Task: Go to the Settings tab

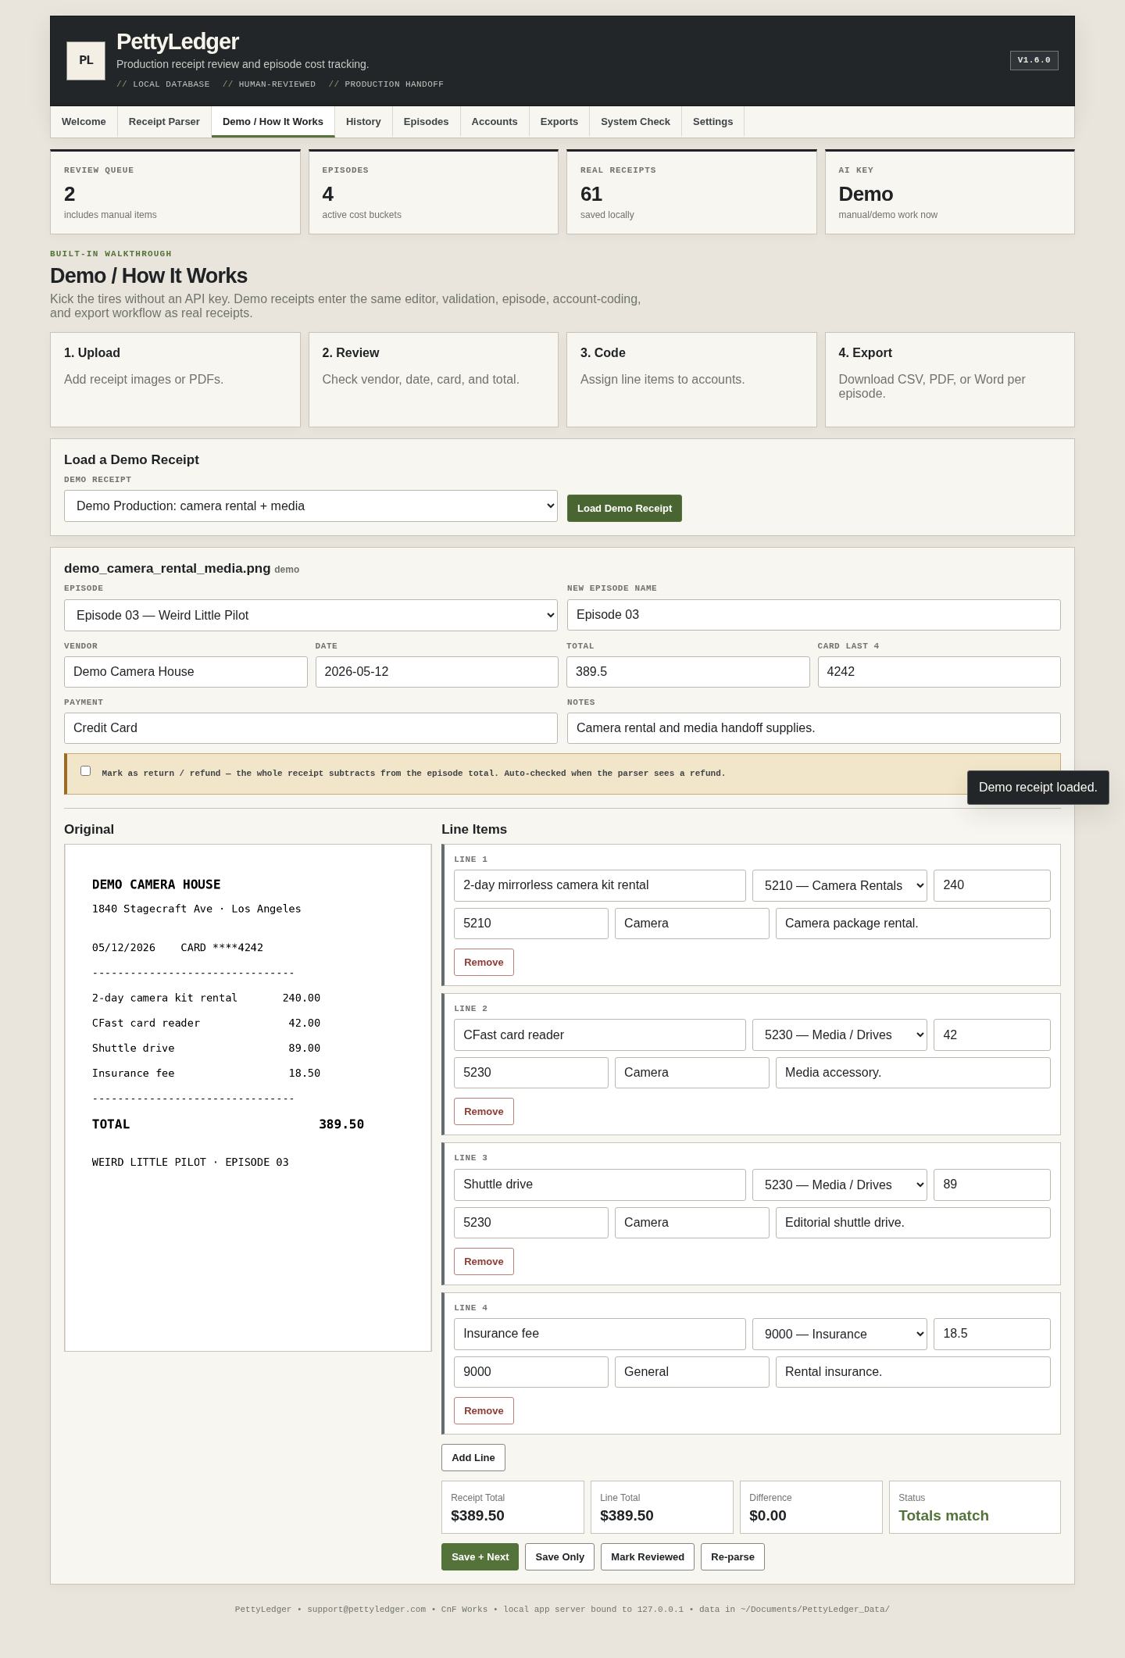Action: (x=712, y=122)
